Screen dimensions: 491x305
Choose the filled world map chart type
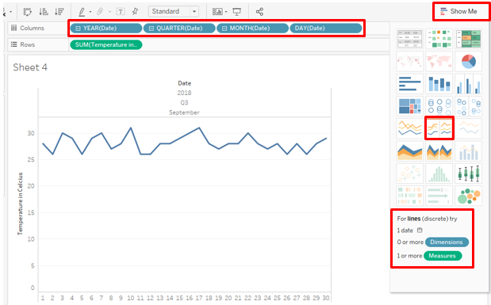[439, 61]
